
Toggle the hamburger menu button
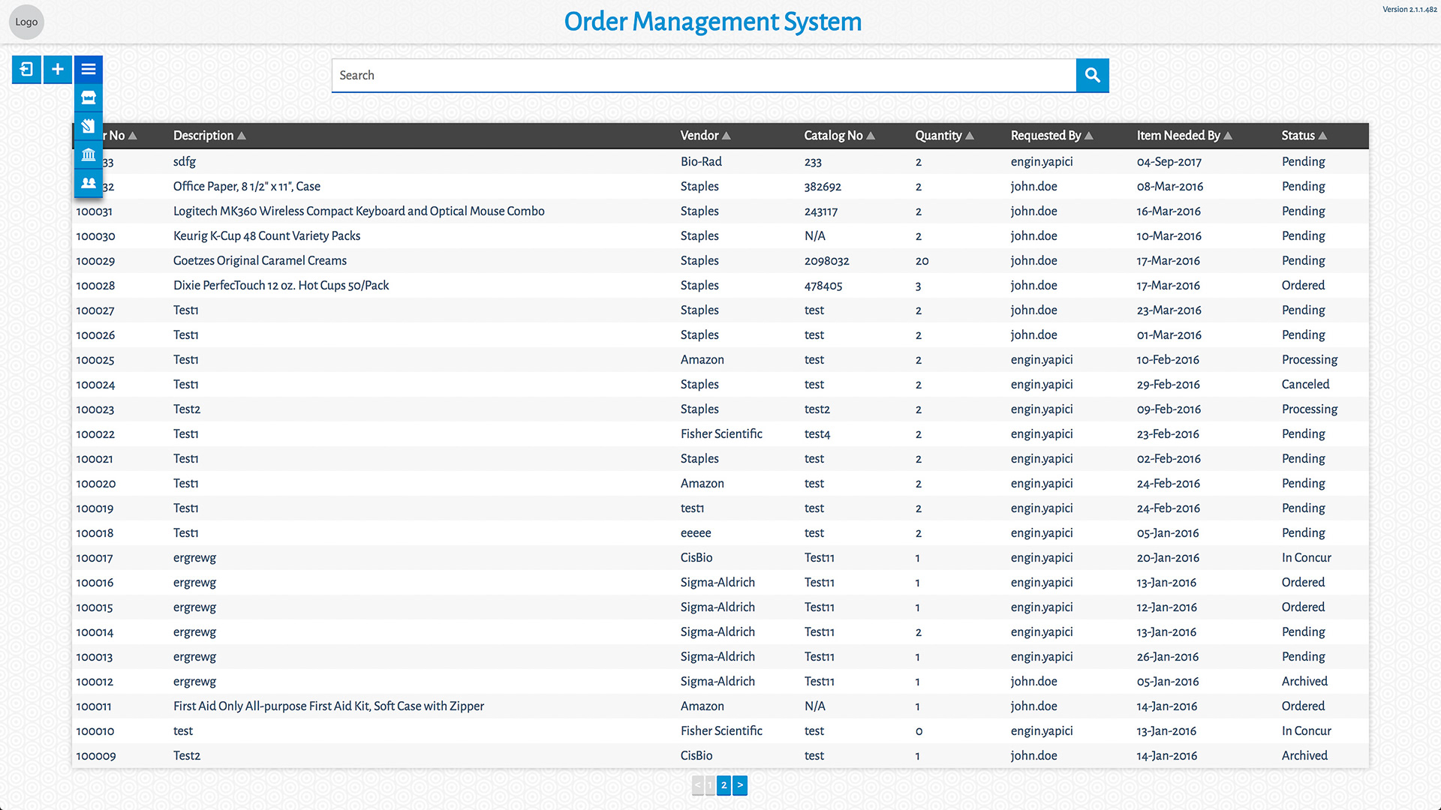pyautogui.click(x=89, y=70)
